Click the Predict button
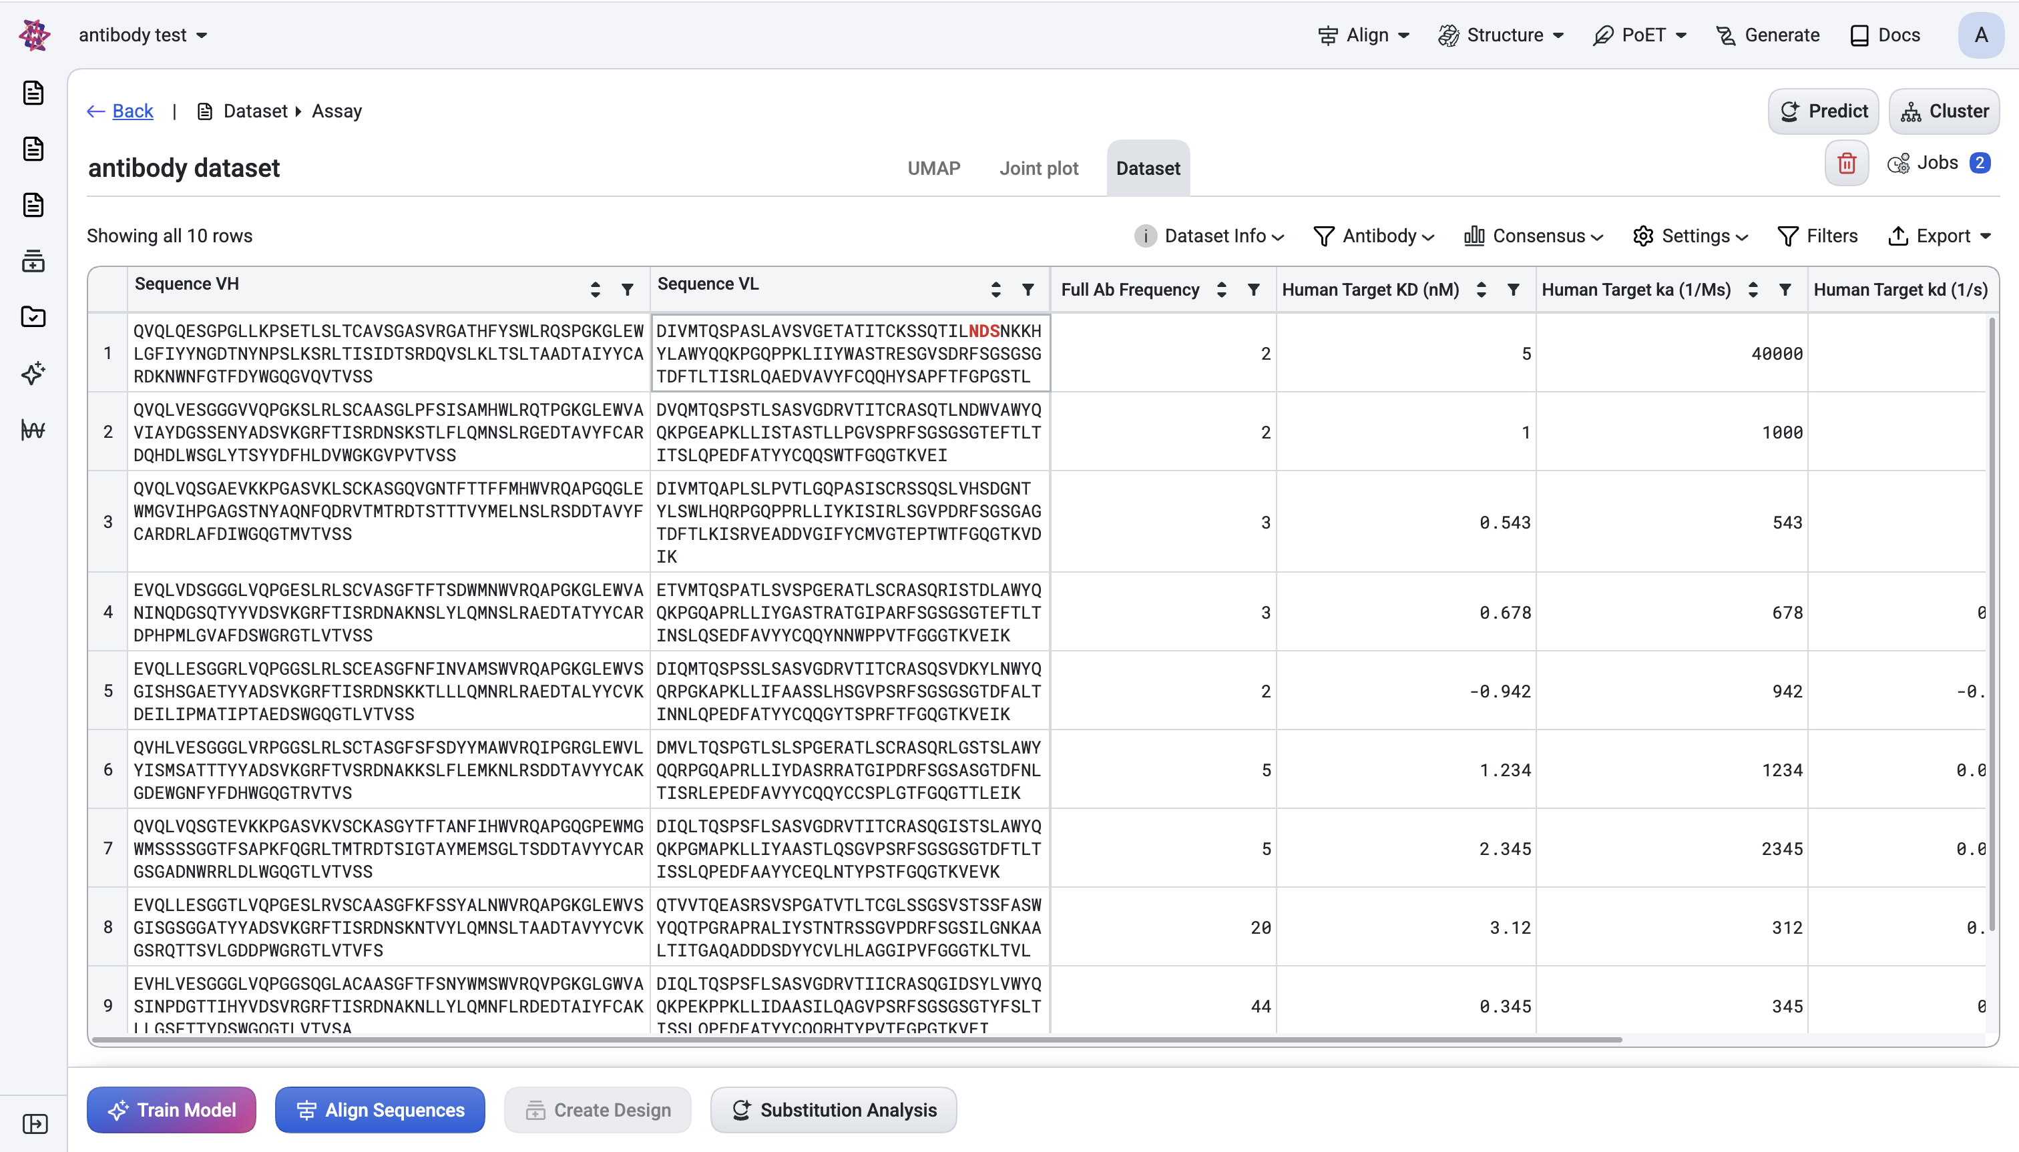Viewport: 2019px width, 1152px height. [1823, 111]
